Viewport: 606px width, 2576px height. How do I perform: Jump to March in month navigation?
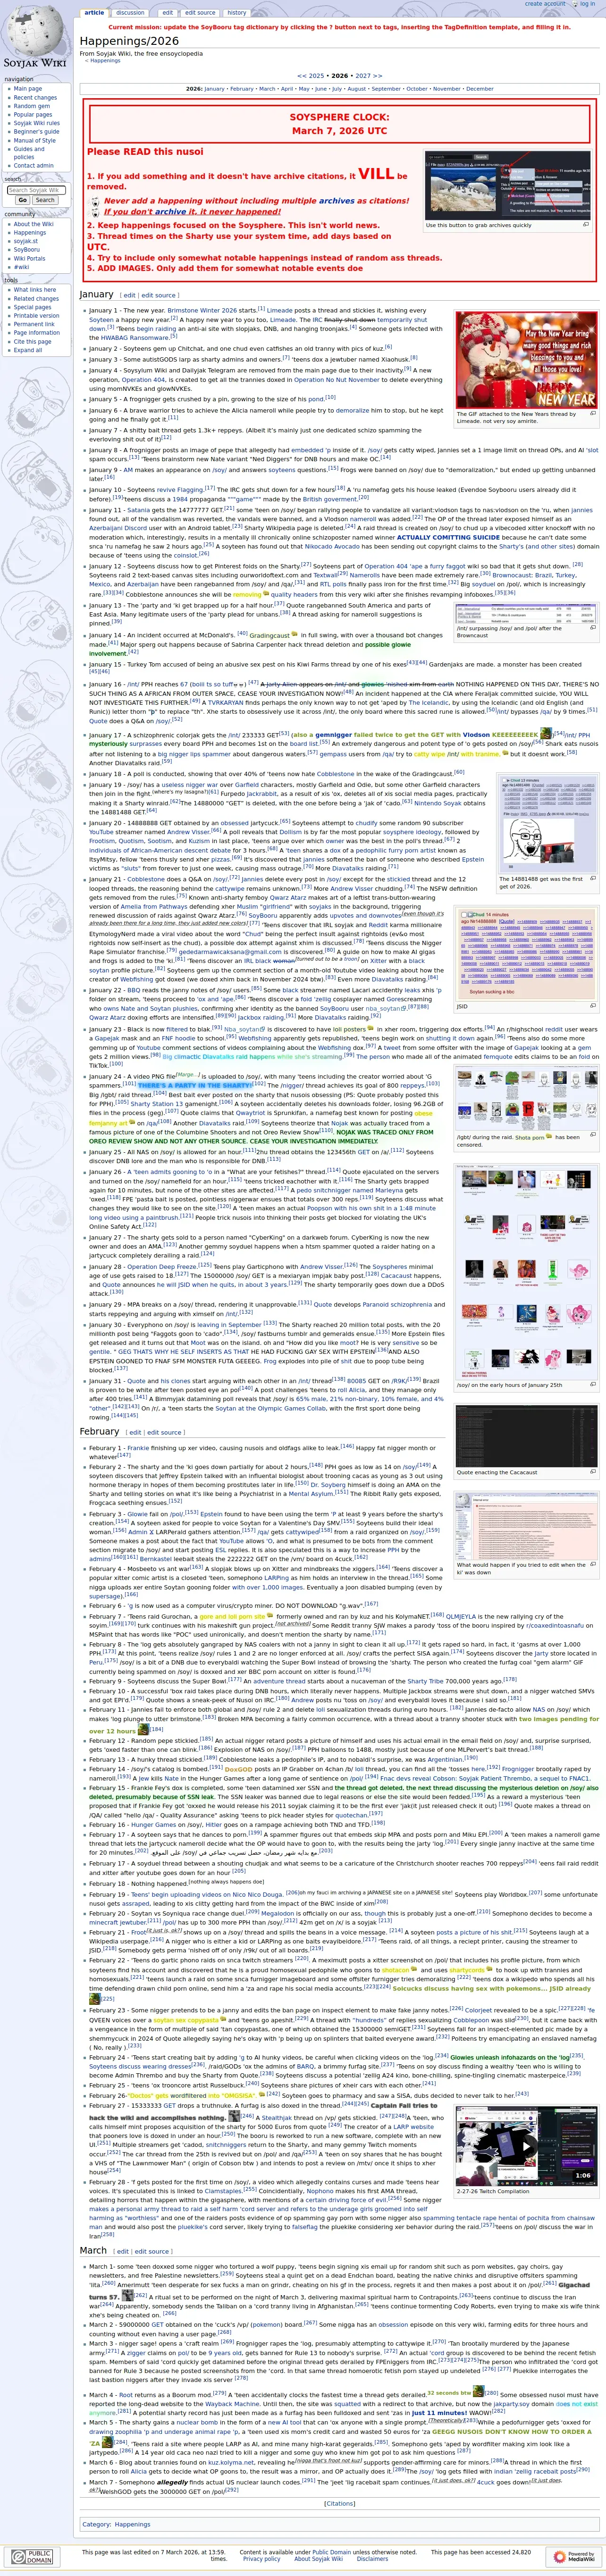click(267, 89)
